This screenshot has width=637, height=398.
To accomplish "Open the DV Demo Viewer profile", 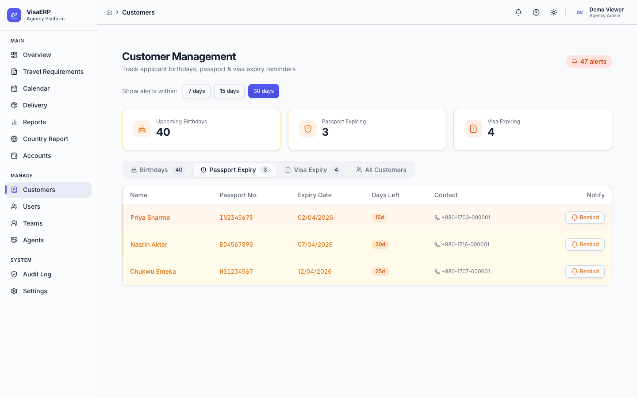I will tap(599, 12).
